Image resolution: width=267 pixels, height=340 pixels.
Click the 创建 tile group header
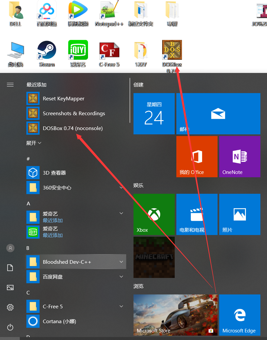point(138,85)
